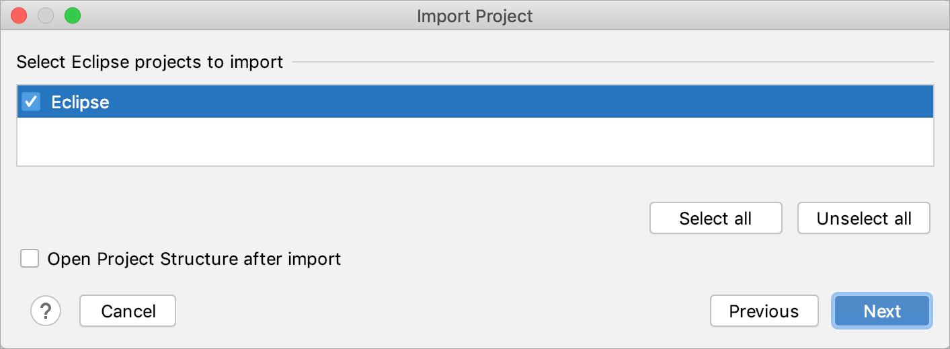Cancel the Import Project dialog
Screen dimensions: 950x349
[128, 311]
